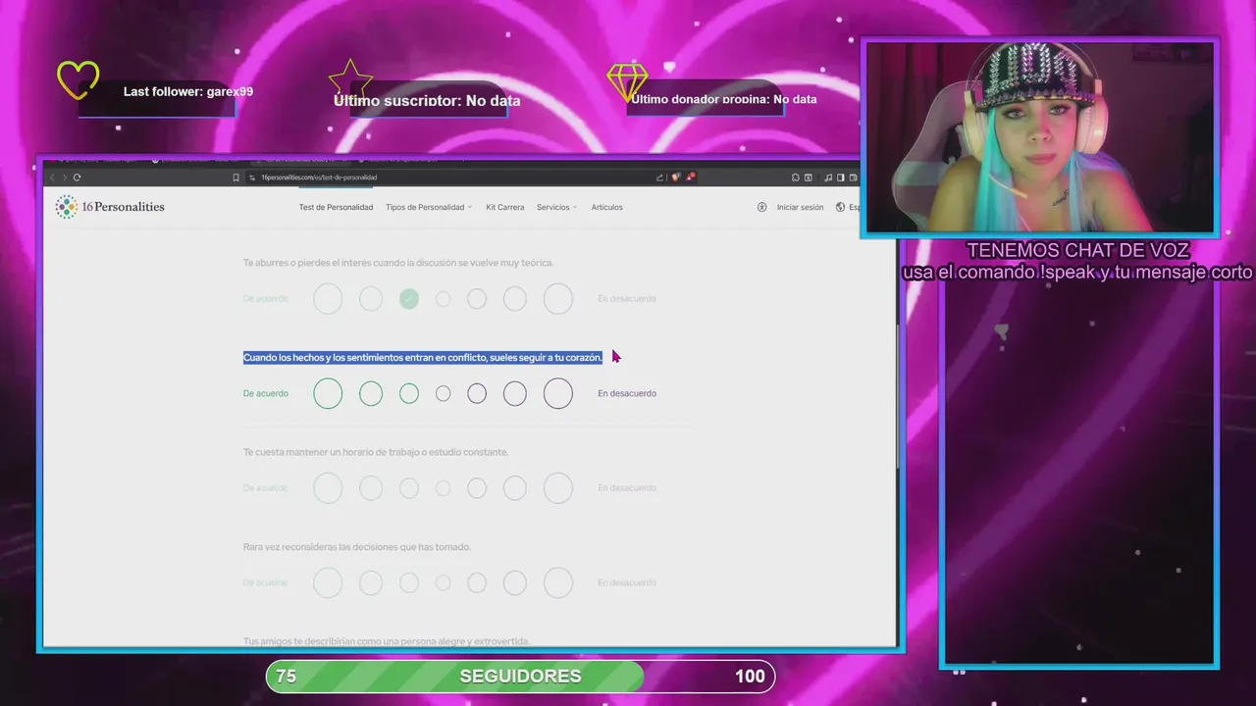Open the Test de Personalidad menu item
This screenshot has height=706, width=1256.
click(336, 207)
